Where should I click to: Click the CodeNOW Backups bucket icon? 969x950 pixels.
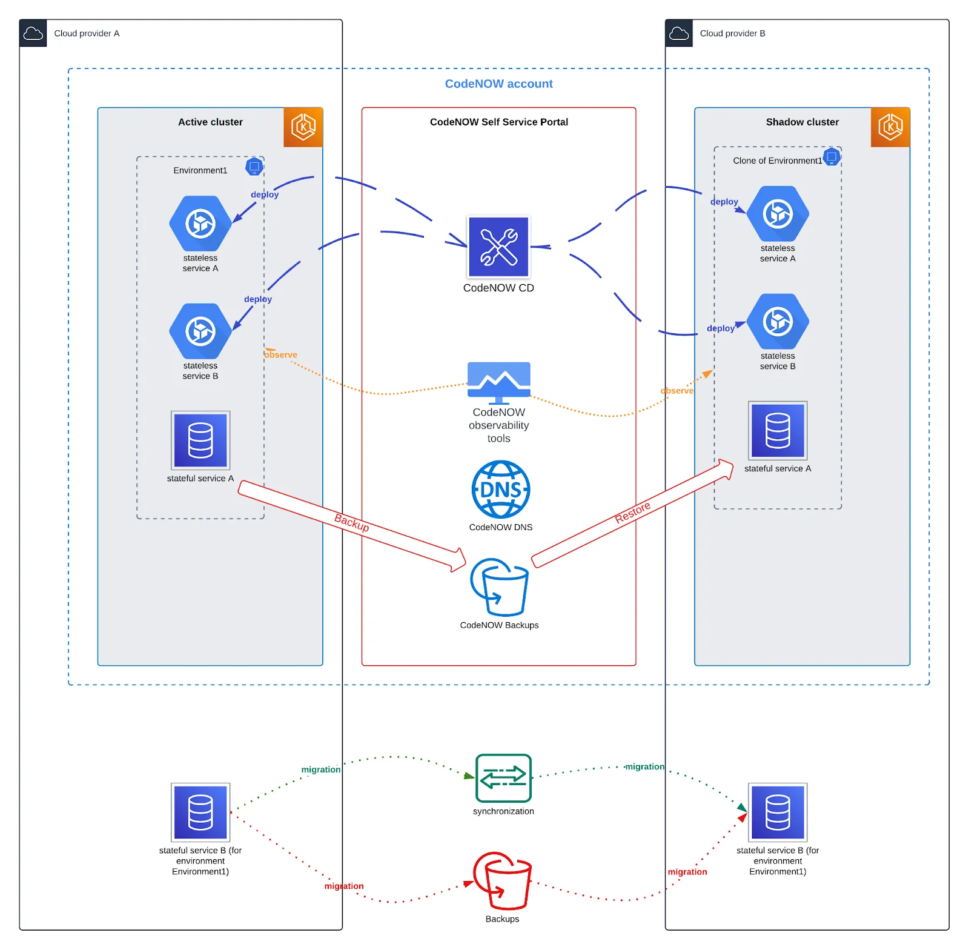pyautogui.click(x=498, y=589)
